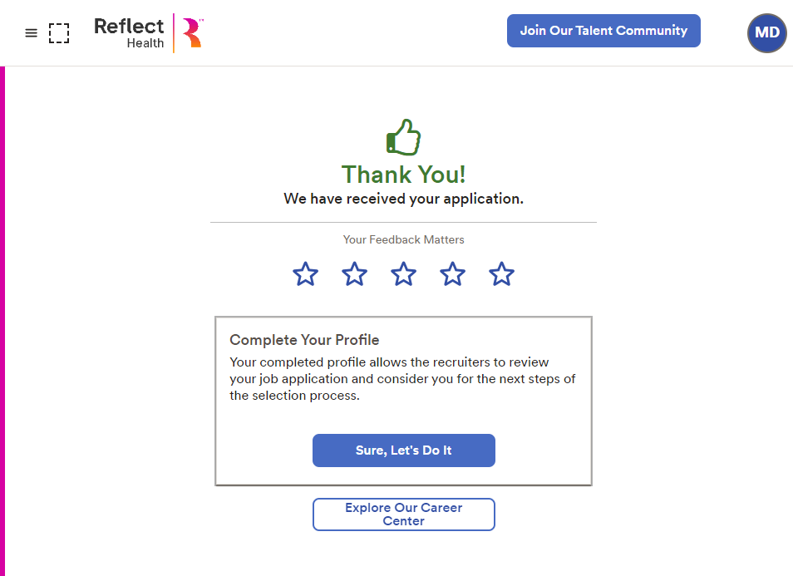793x576 pixels.
Task: Click Your Feedback Matters label
Action: pyautogui.click(x=404, y=239)
